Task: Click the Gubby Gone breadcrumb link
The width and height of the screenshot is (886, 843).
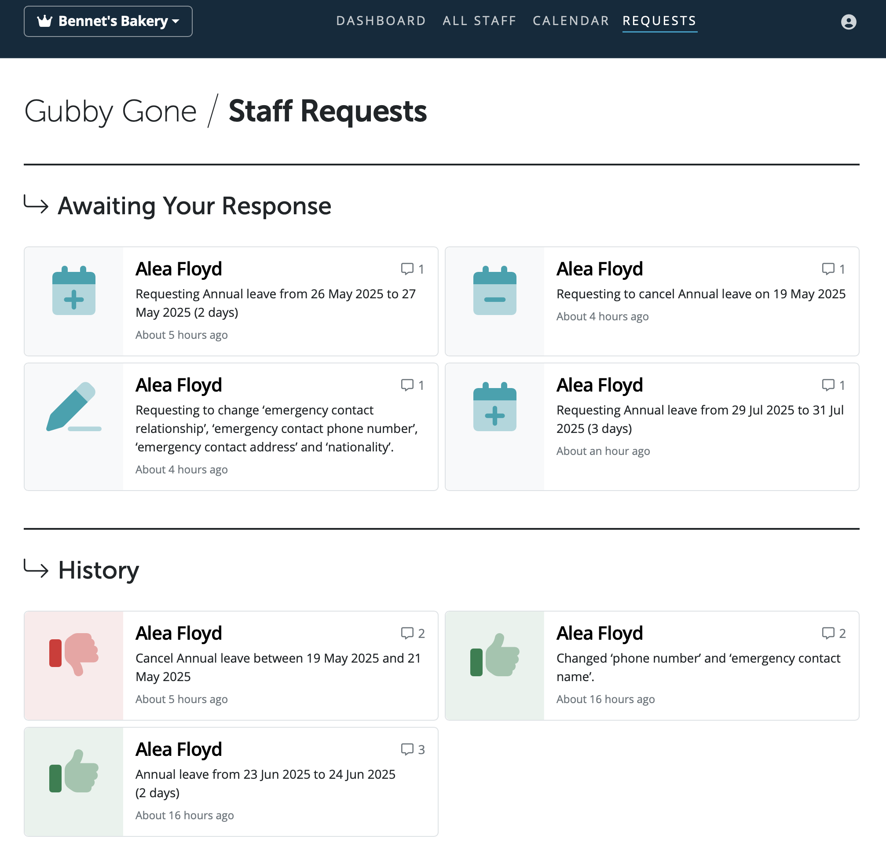Action: pyautogui.click(x=110, y=111)
